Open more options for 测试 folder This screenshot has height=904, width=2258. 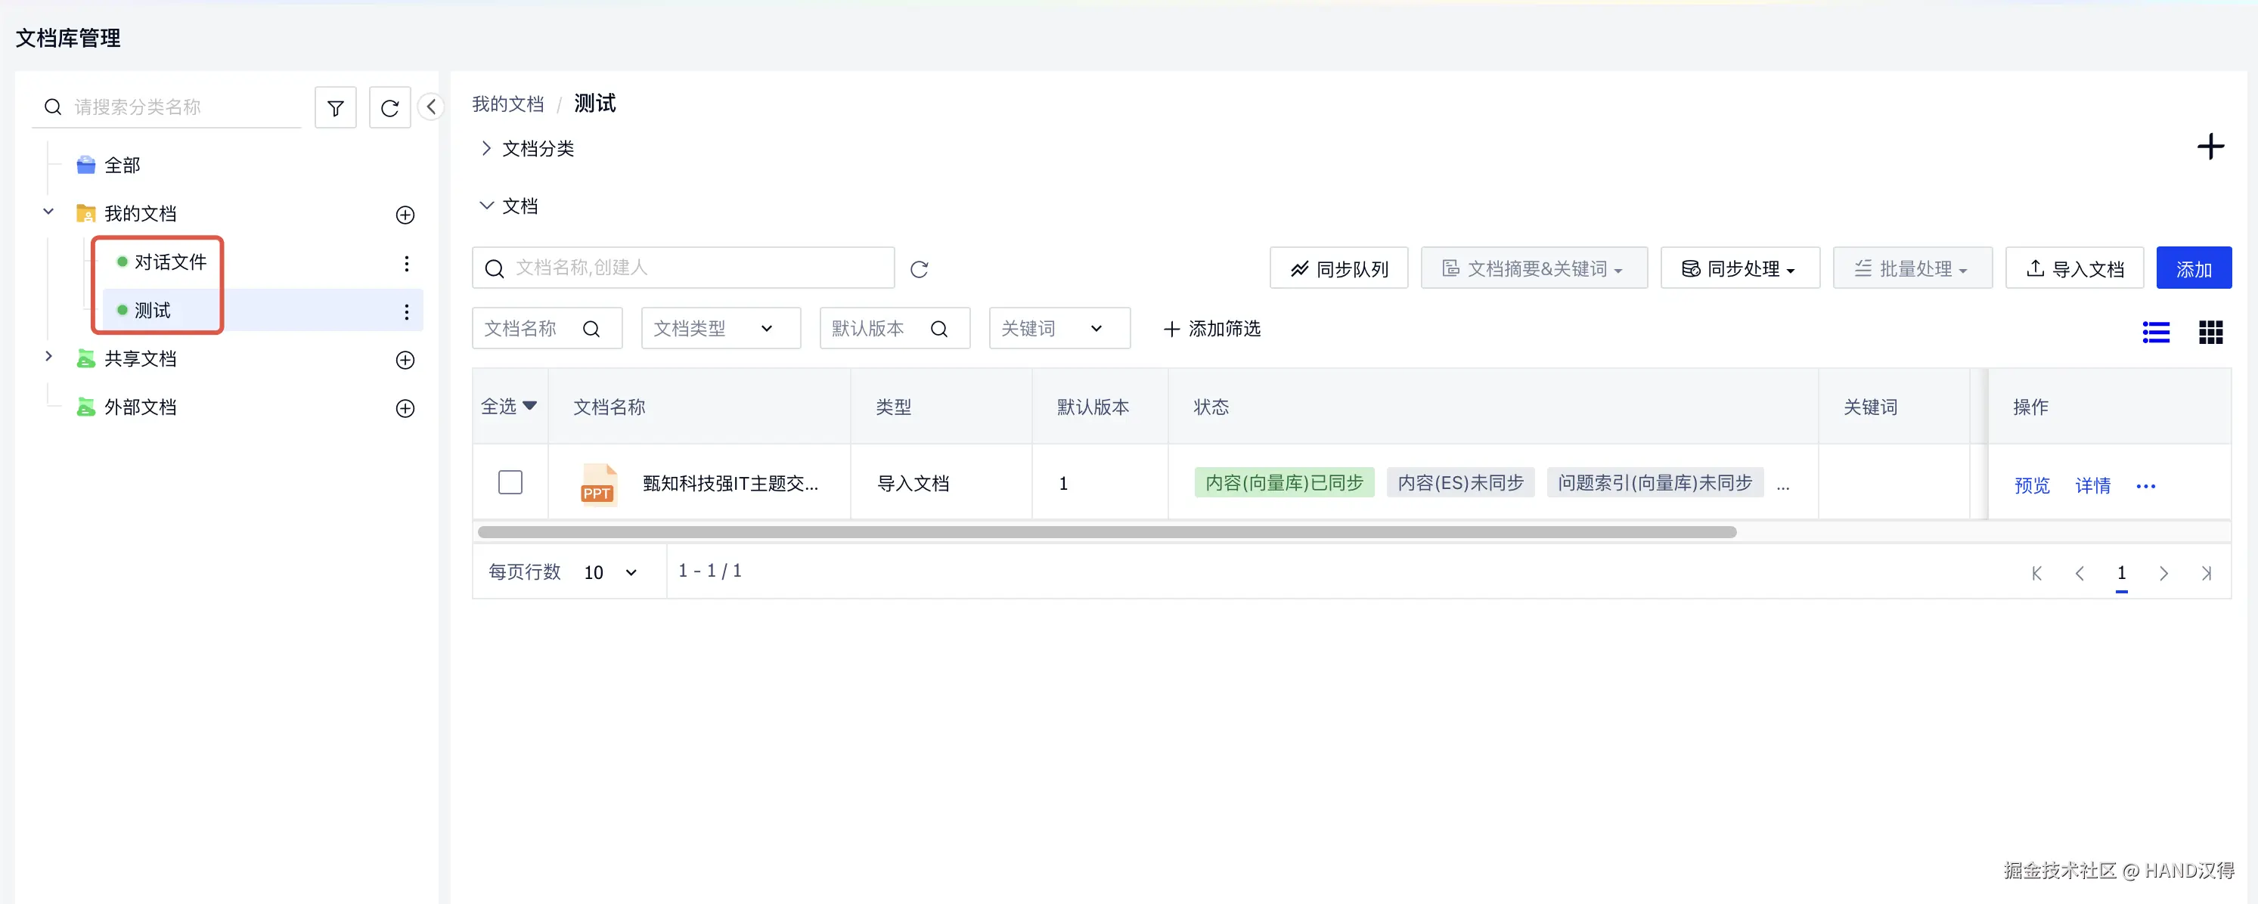point(406,312)
